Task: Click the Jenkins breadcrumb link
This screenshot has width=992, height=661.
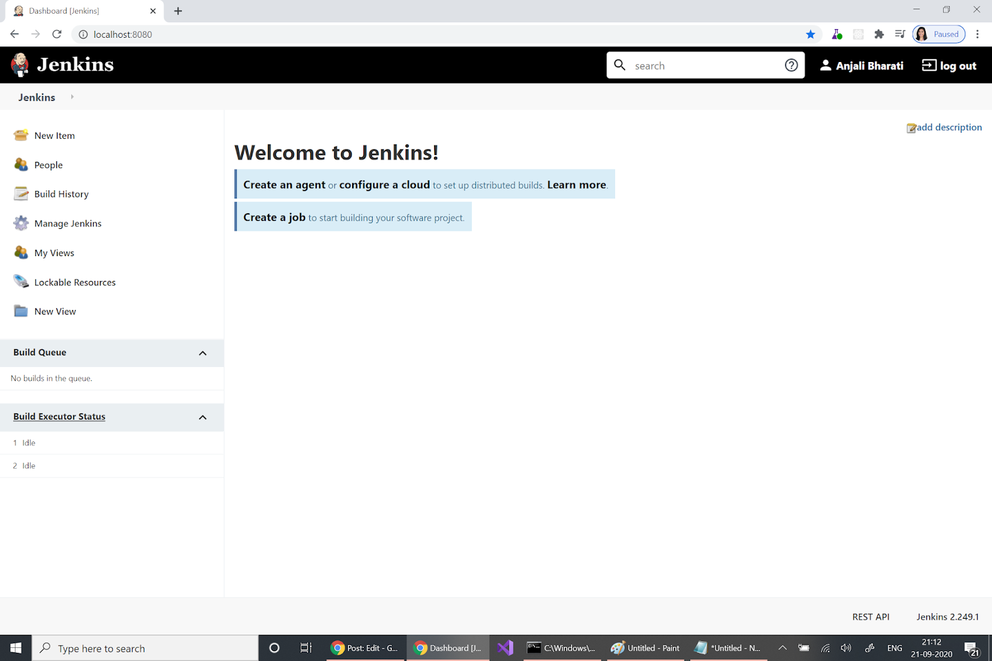Action: tap(37, 97)
